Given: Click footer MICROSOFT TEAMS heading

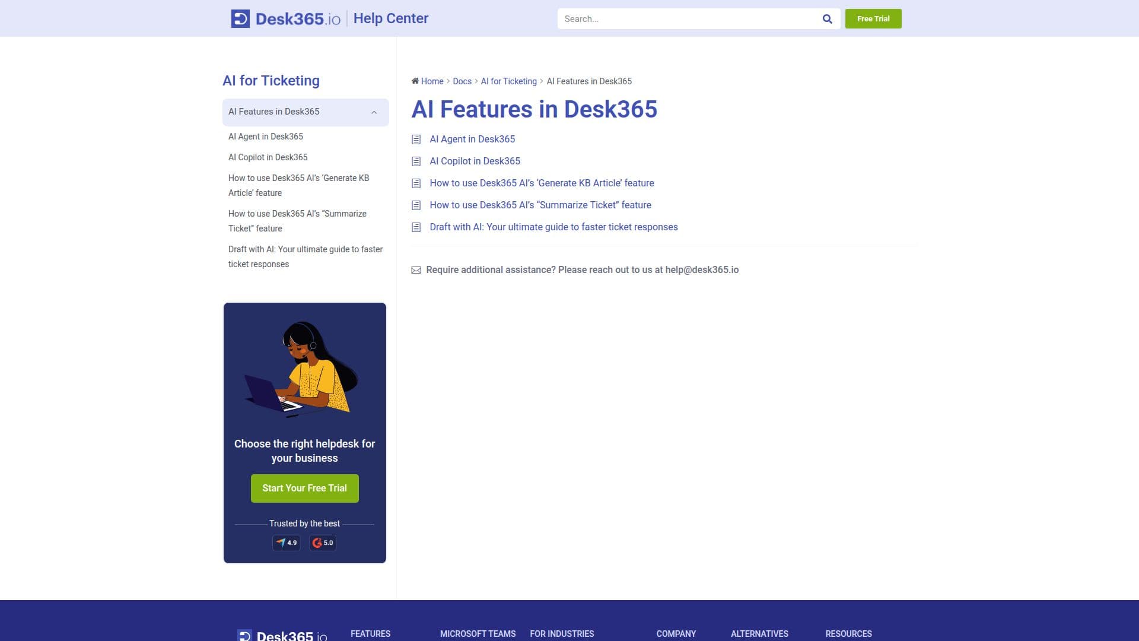Looking at the screenshot, I should click(x=478, y=634).
